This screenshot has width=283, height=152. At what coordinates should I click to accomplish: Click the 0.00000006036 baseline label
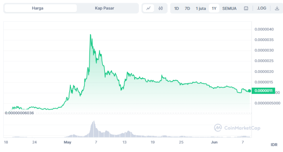19,113
